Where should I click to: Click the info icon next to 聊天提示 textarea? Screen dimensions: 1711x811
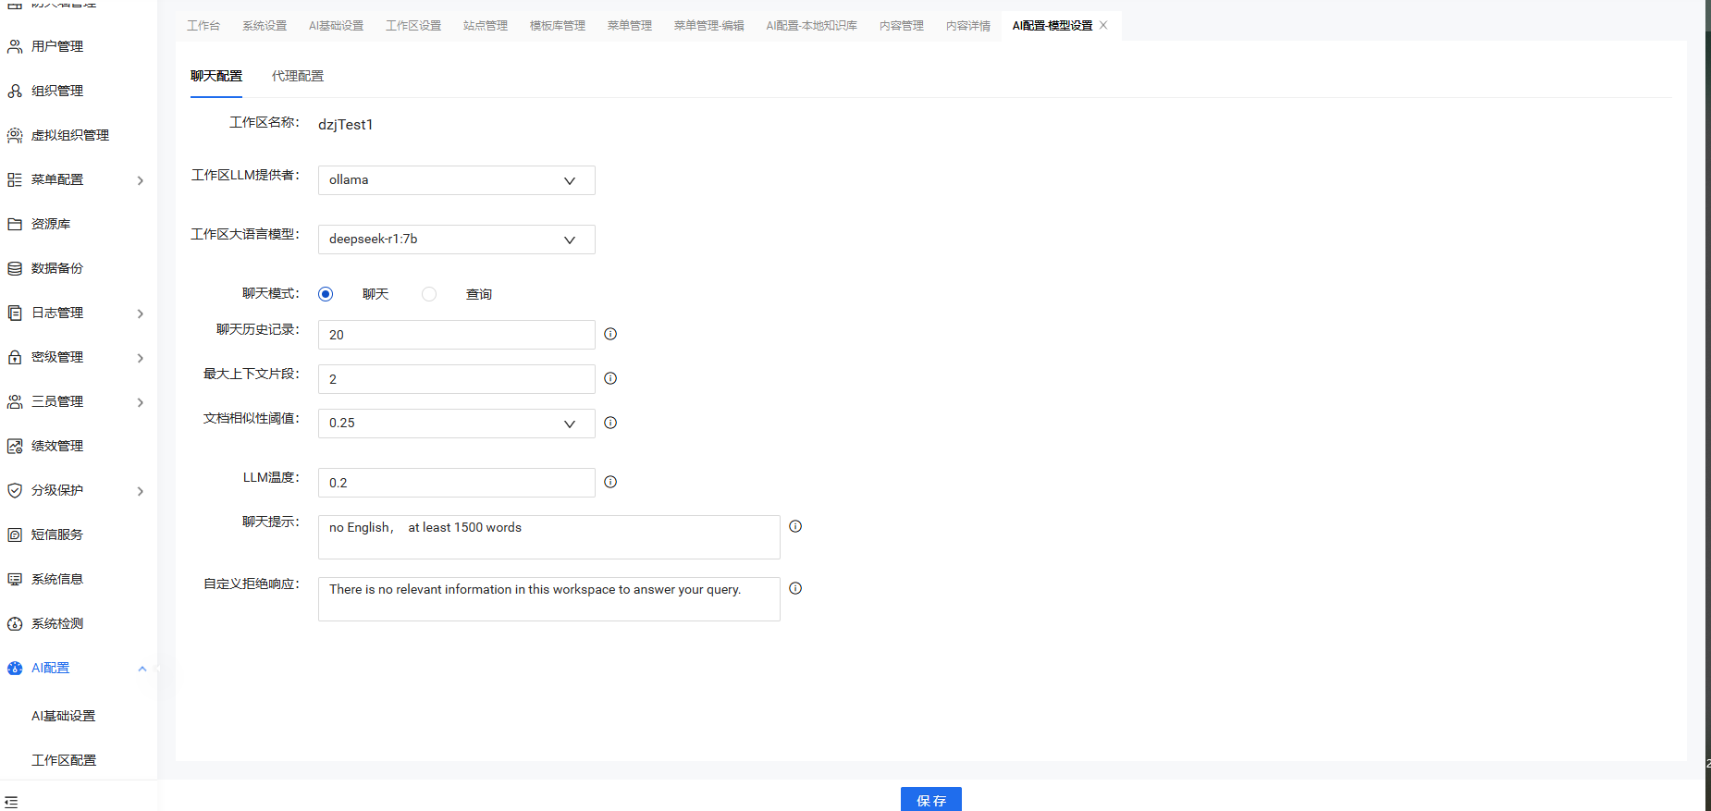click(x=795, y=526)
